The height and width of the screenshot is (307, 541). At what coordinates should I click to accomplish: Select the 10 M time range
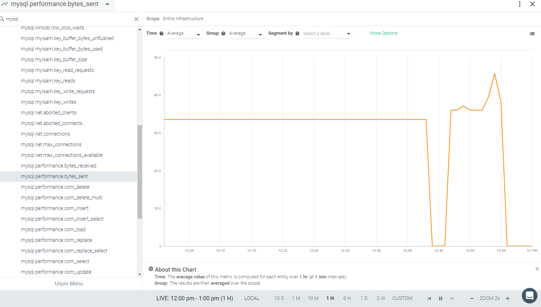point(313,299)
